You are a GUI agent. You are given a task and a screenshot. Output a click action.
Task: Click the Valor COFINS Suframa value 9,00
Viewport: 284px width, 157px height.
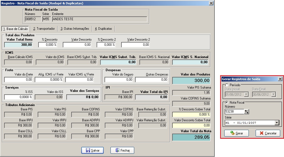click(191, 104)
